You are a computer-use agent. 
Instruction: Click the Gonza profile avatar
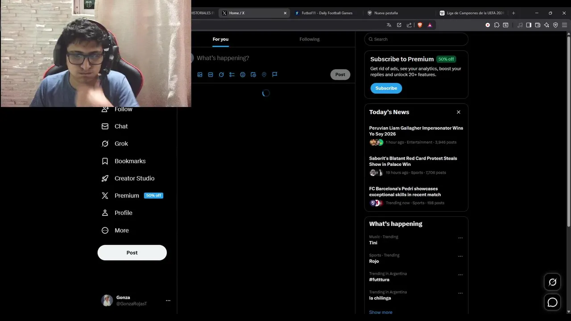tap(107, 300)
